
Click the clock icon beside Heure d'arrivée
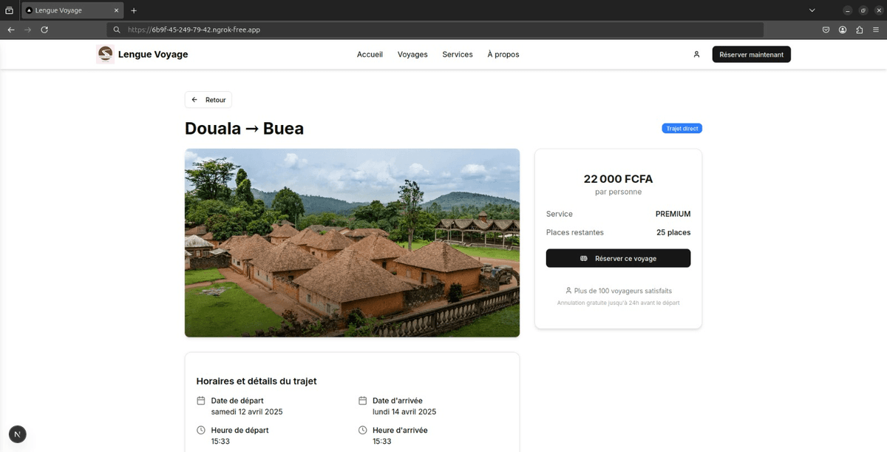pyautogui.click(x=361, y=429)
